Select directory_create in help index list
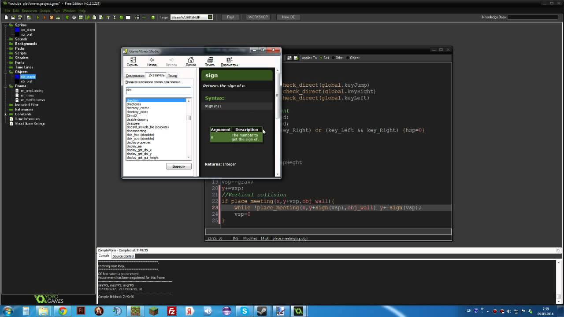Viewport: 564px width, 317px height. pyautogui.click(x=138, y=108)
